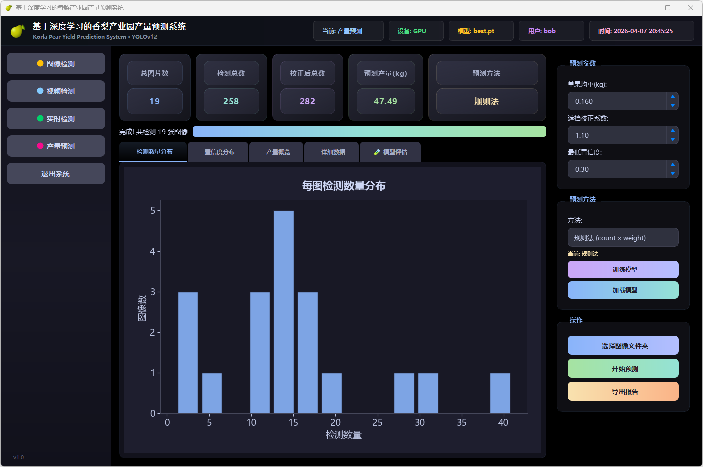Click the 最低置信度 value field

(617, 169)
